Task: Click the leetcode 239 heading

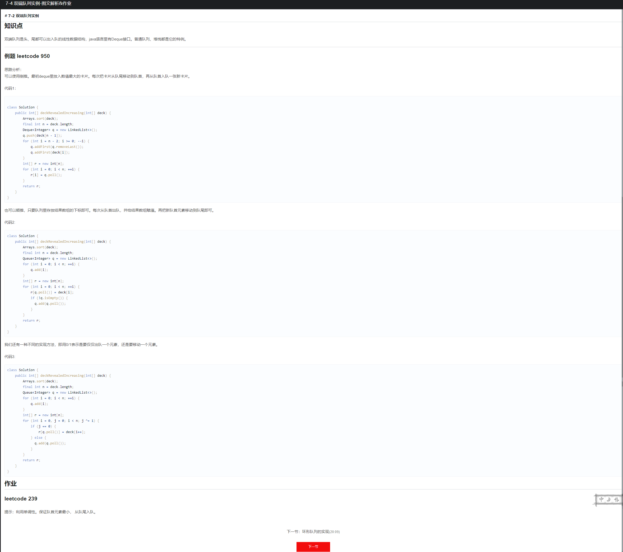Action: coord(21,499)
